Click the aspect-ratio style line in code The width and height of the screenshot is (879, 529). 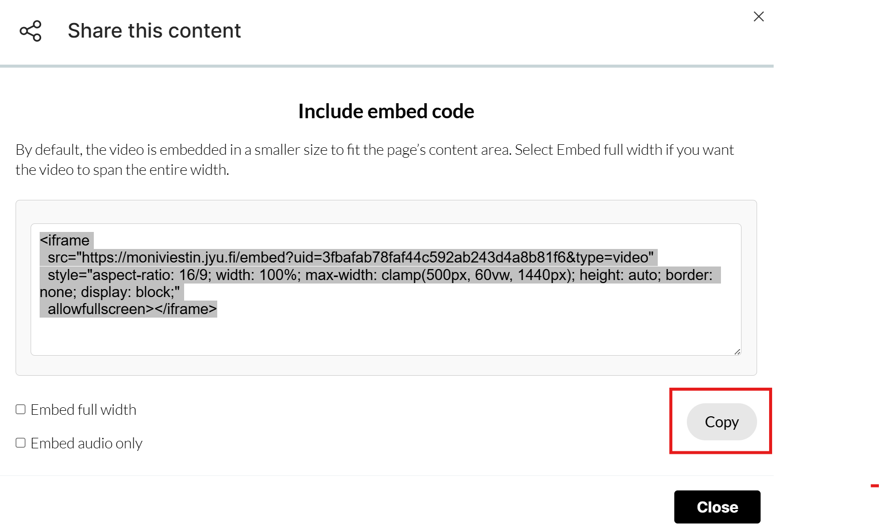point(379,275)
